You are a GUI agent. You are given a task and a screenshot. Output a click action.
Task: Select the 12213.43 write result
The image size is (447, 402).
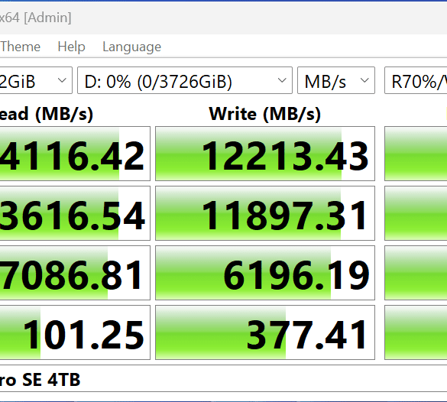tap(265, 154)
